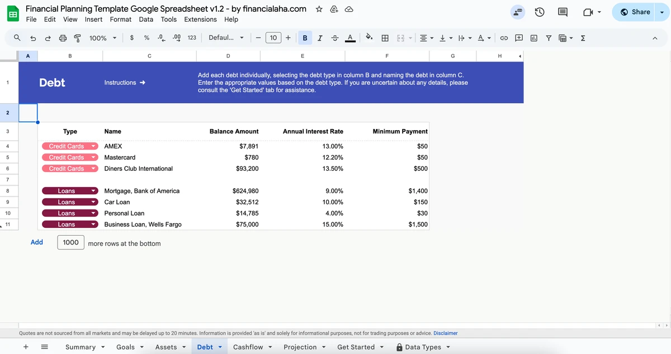Image resolution: width=671 pixels, height=354 pixels.
Task: Click the row count input showing 1000
Action: click(x=70, y=242)
